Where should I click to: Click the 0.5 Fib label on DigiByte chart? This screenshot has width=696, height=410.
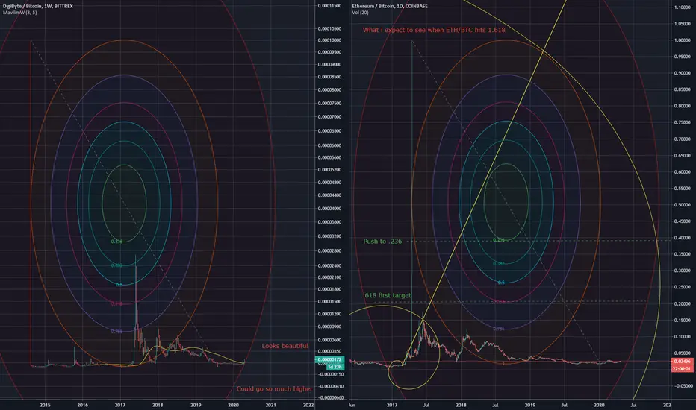coord(119,285)
